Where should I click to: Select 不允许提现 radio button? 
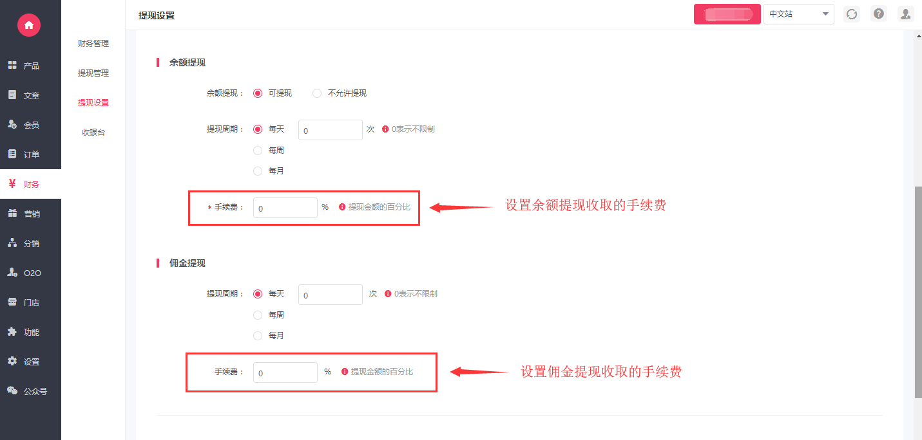click(x=317, y=93)
